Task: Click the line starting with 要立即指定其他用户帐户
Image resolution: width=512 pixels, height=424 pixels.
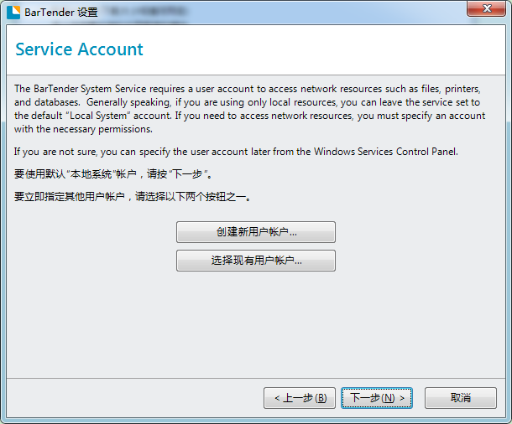Action: tap(133, 196)
